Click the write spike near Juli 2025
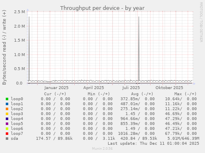Viewport: 205px width, 153px height. (139, 48)
